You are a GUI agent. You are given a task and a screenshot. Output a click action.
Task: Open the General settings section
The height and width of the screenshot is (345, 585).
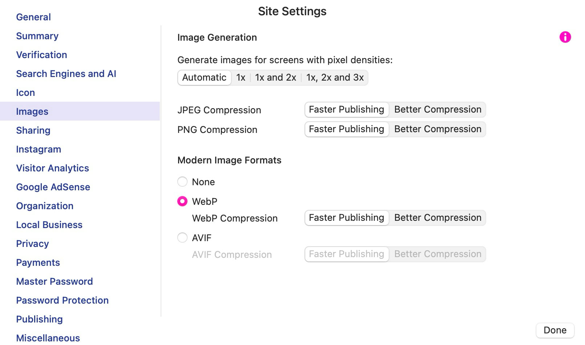coord(33,17)
